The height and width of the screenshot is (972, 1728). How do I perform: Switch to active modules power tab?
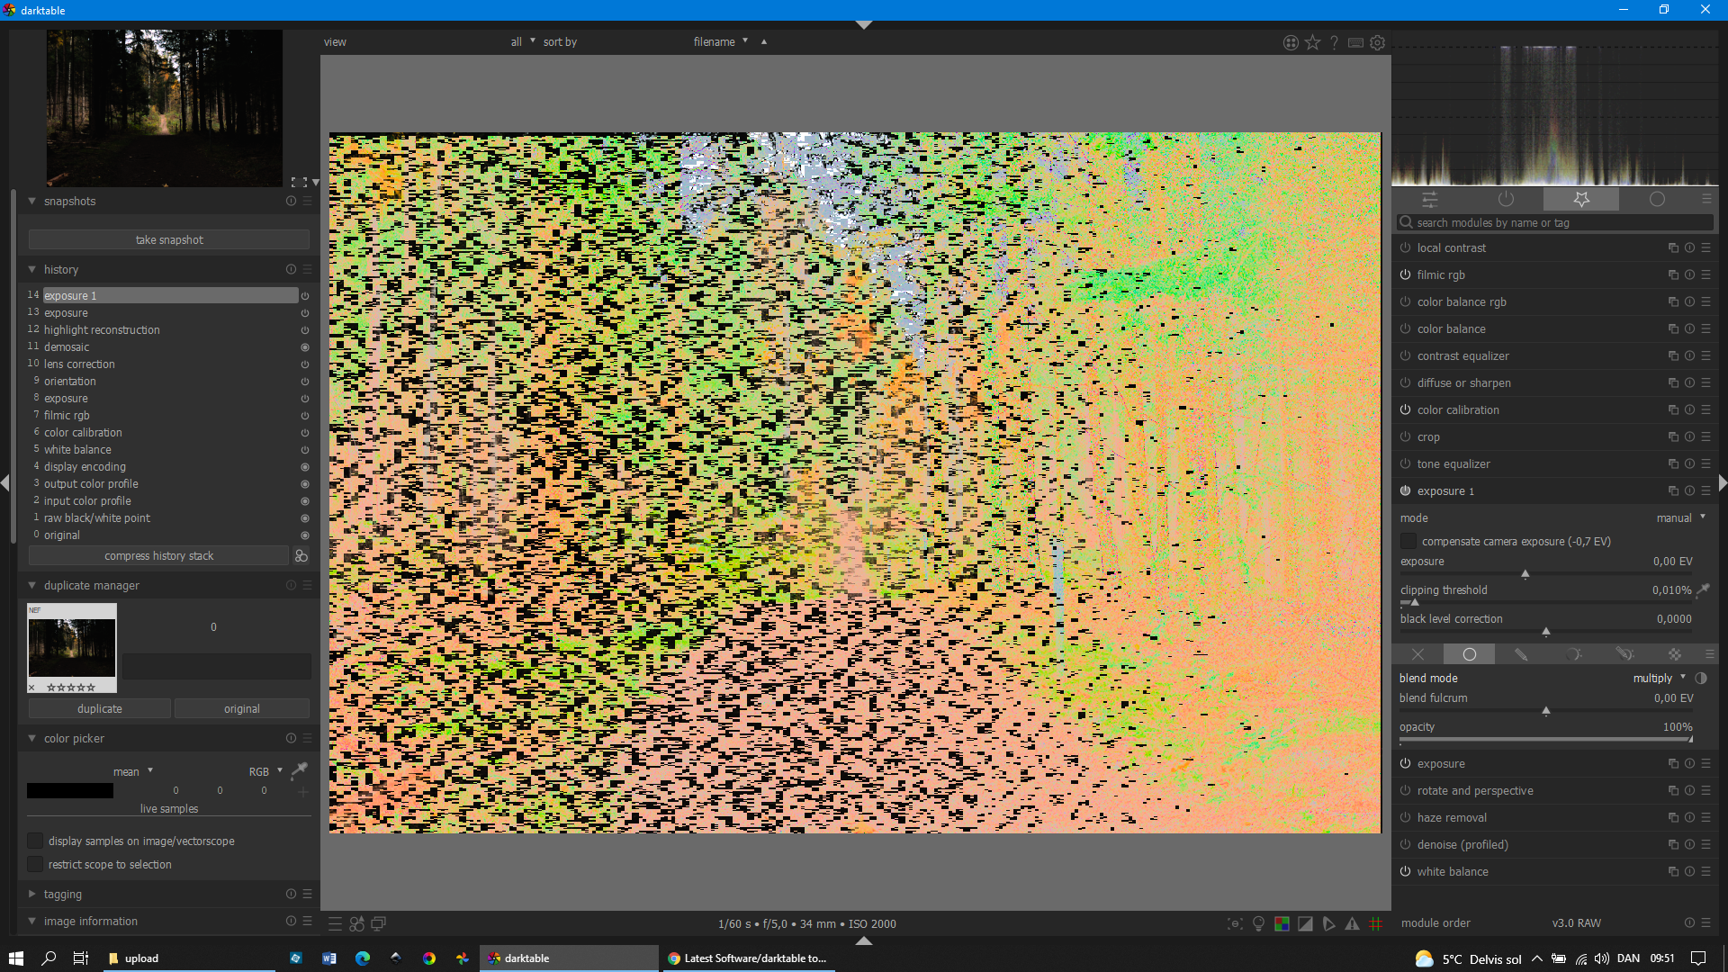pyautogui.click(x=1506, y=199)
